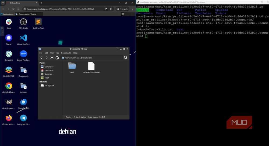
Task: Click the Templates entry in terminal listing
Action: [x=203, y=13]
